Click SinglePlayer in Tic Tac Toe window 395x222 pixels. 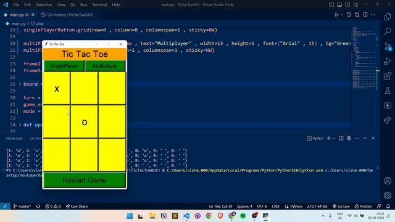[64, 66]
